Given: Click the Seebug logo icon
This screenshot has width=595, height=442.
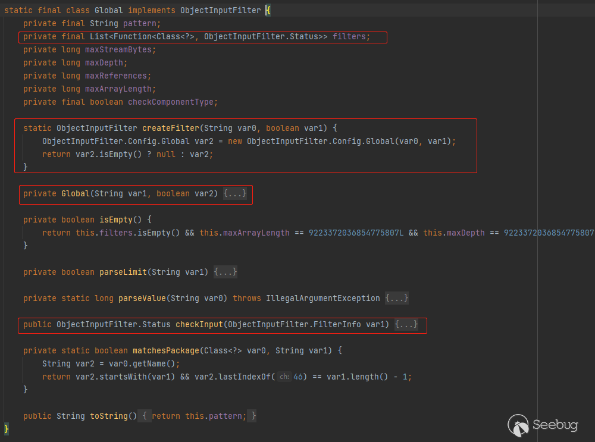Looking at the screenshot, I should coord(518,425).
